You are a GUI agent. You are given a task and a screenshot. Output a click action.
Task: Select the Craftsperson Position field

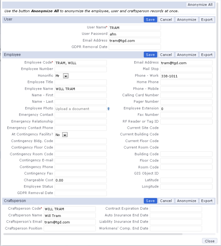(x=70, y=228)
